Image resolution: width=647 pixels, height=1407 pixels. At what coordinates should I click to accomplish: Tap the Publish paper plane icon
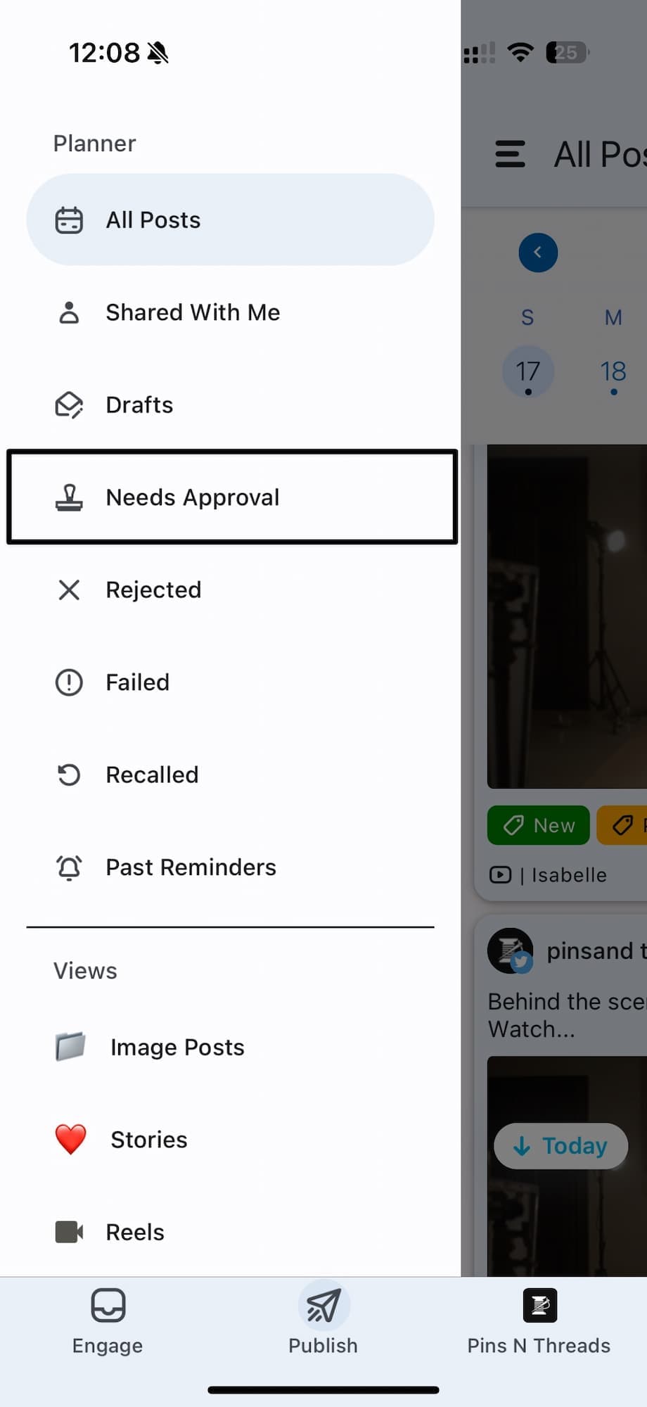pos(323,1306)
